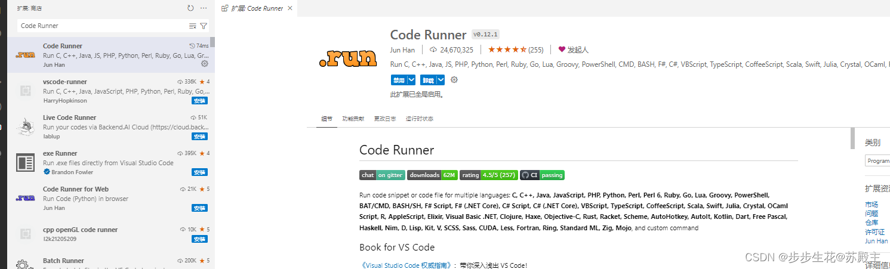
Task: Click the details page vertical scrollbar
Action: pyautogui.click(x=852, y=138)
